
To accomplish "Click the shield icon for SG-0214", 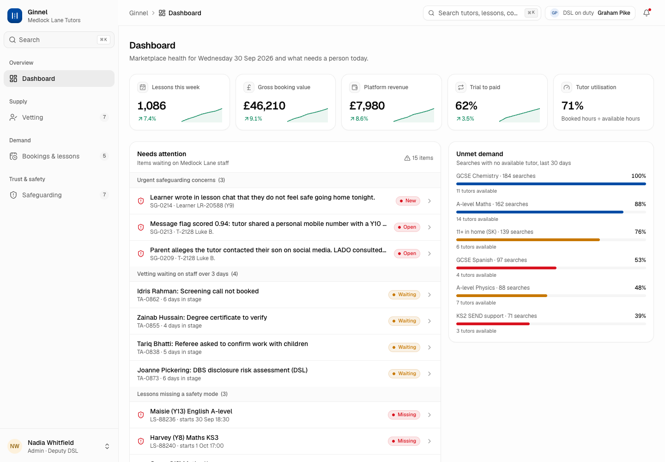I will [141, 201].
